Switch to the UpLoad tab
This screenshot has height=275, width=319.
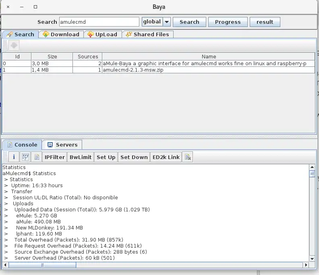click(102, 34)
